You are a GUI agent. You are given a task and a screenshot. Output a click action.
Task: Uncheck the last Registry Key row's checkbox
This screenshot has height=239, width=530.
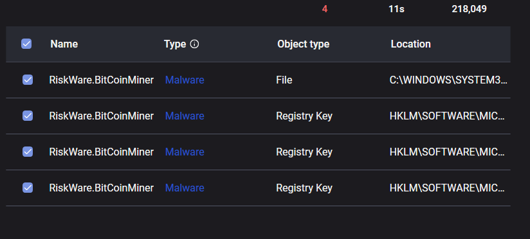tap(28, 188)
